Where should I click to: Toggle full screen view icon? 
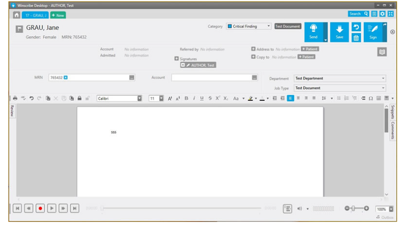pyautogui.click(x=391, y=14)
